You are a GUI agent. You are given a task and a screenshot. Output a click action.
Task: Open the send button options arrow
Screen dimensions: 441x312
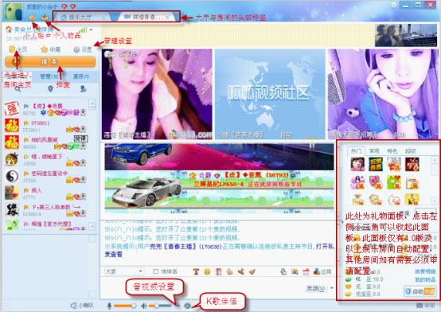[332, 288]
